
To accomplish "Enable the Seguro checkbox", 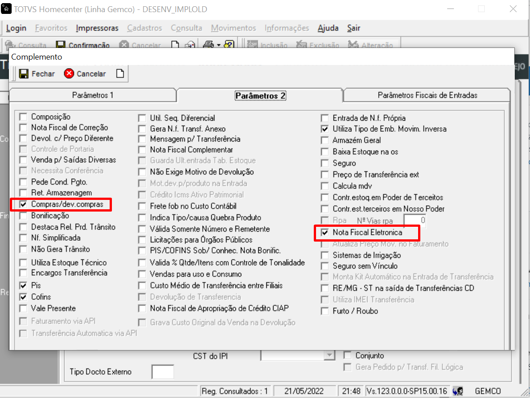I will click(325, 164).
